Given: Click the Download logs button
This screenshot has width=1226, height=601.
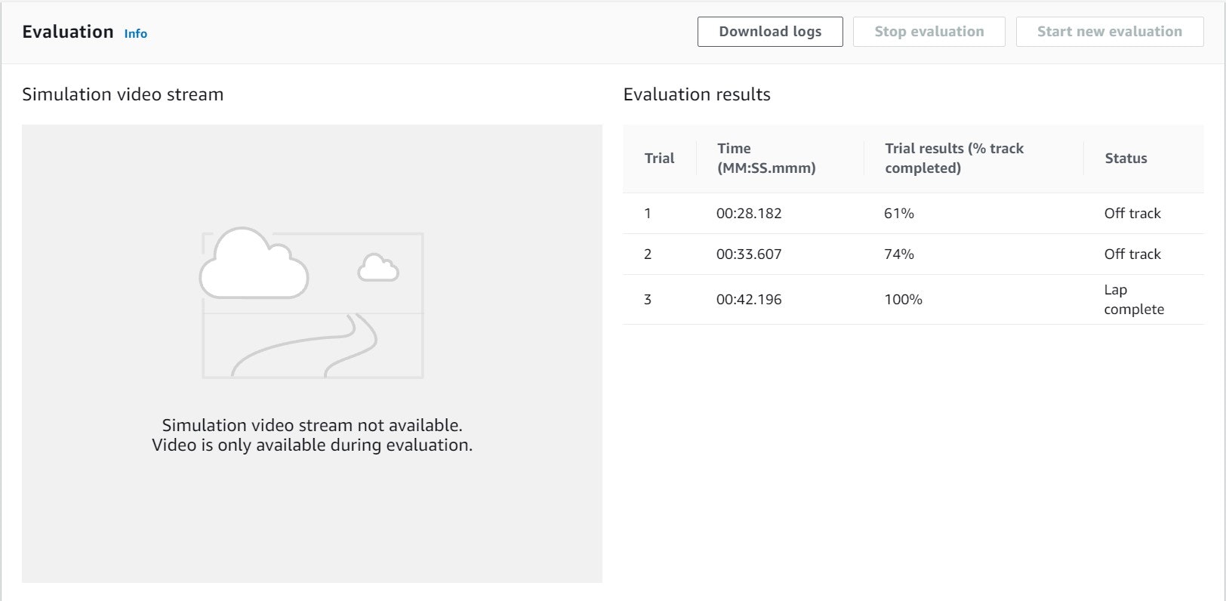Looking at the screenshot, I should pos(770,32).
